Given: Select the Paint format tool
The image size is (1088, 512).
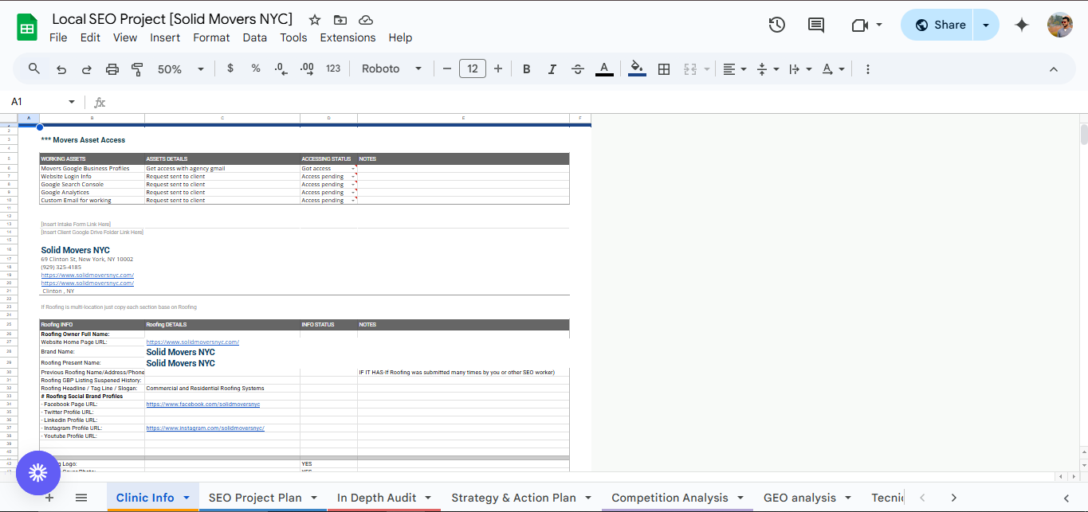Looking at the screenshot, I should click(x=137, y=68).
